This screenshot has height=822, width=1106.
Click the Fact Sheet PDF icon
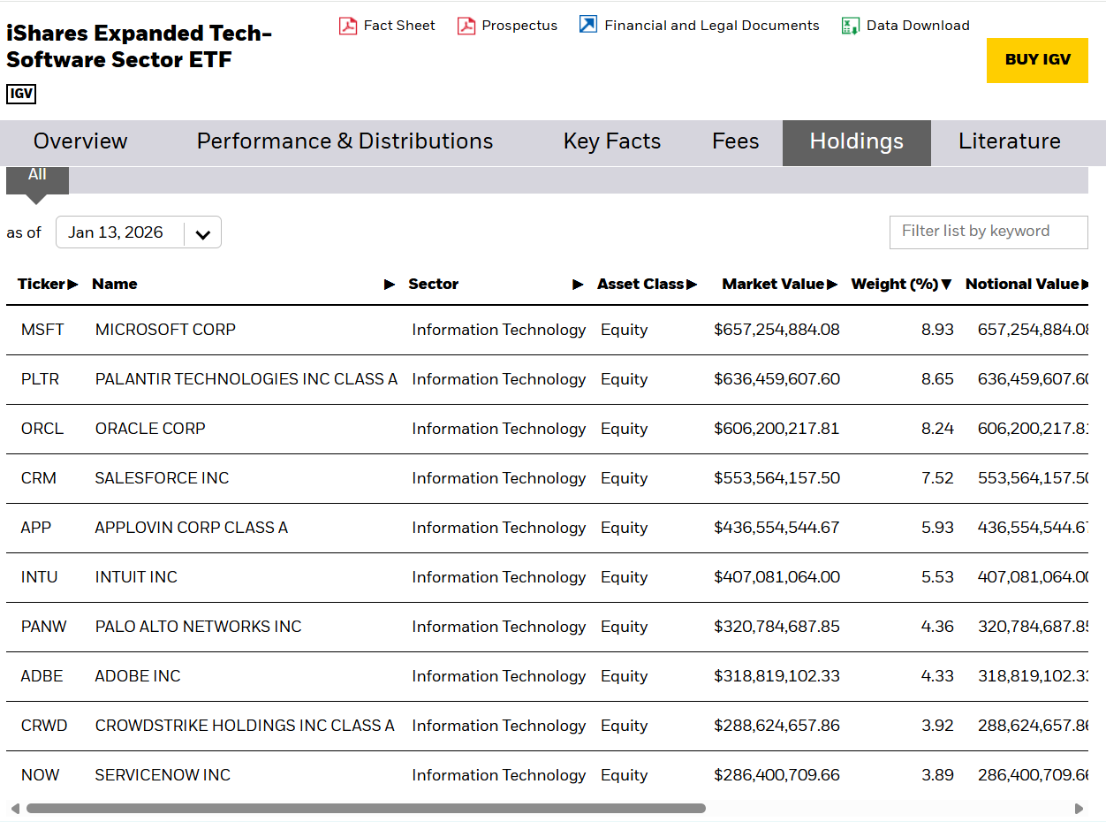coord(348,26)
